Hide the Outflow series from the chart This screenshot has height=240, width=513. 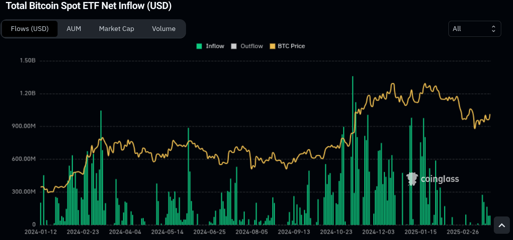click(x=251, y=46)
